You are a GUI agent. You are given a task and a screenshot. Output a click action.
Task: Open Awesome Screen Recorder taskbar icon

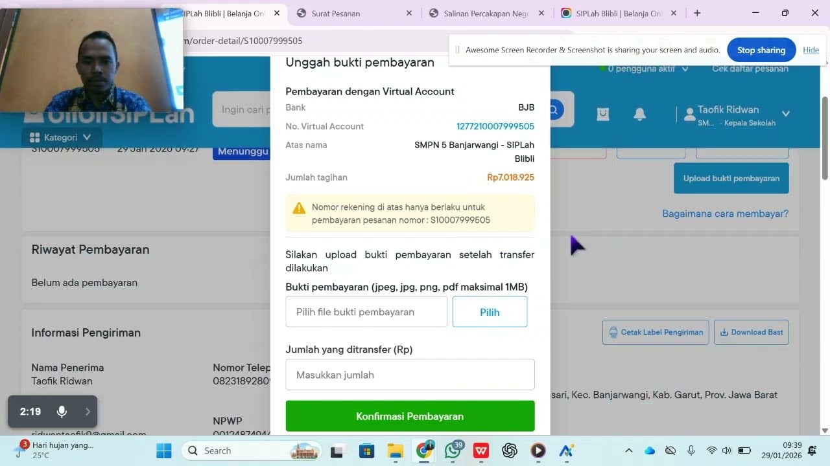[567, 450]
